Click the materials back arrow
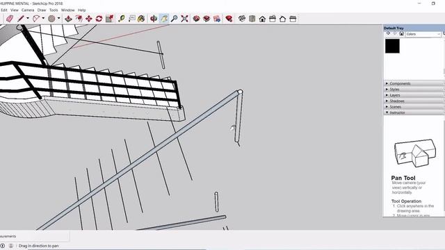445x250 pixels. pos(388,33)
